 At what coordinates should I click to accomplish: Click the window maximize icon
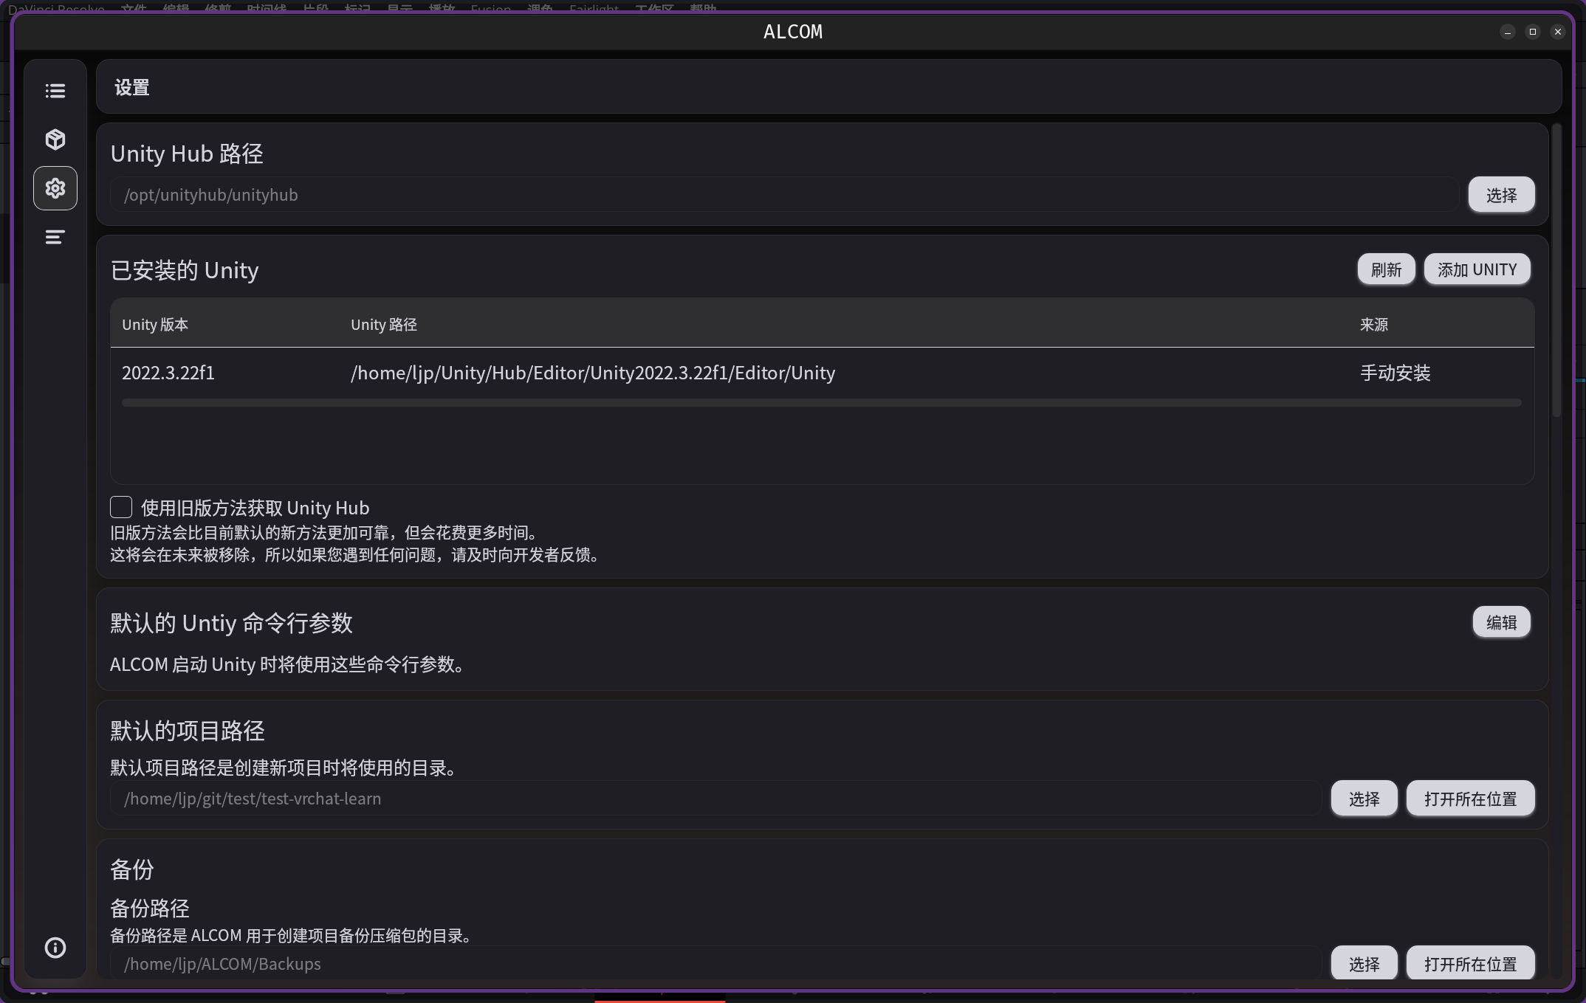coord(1533,32)
